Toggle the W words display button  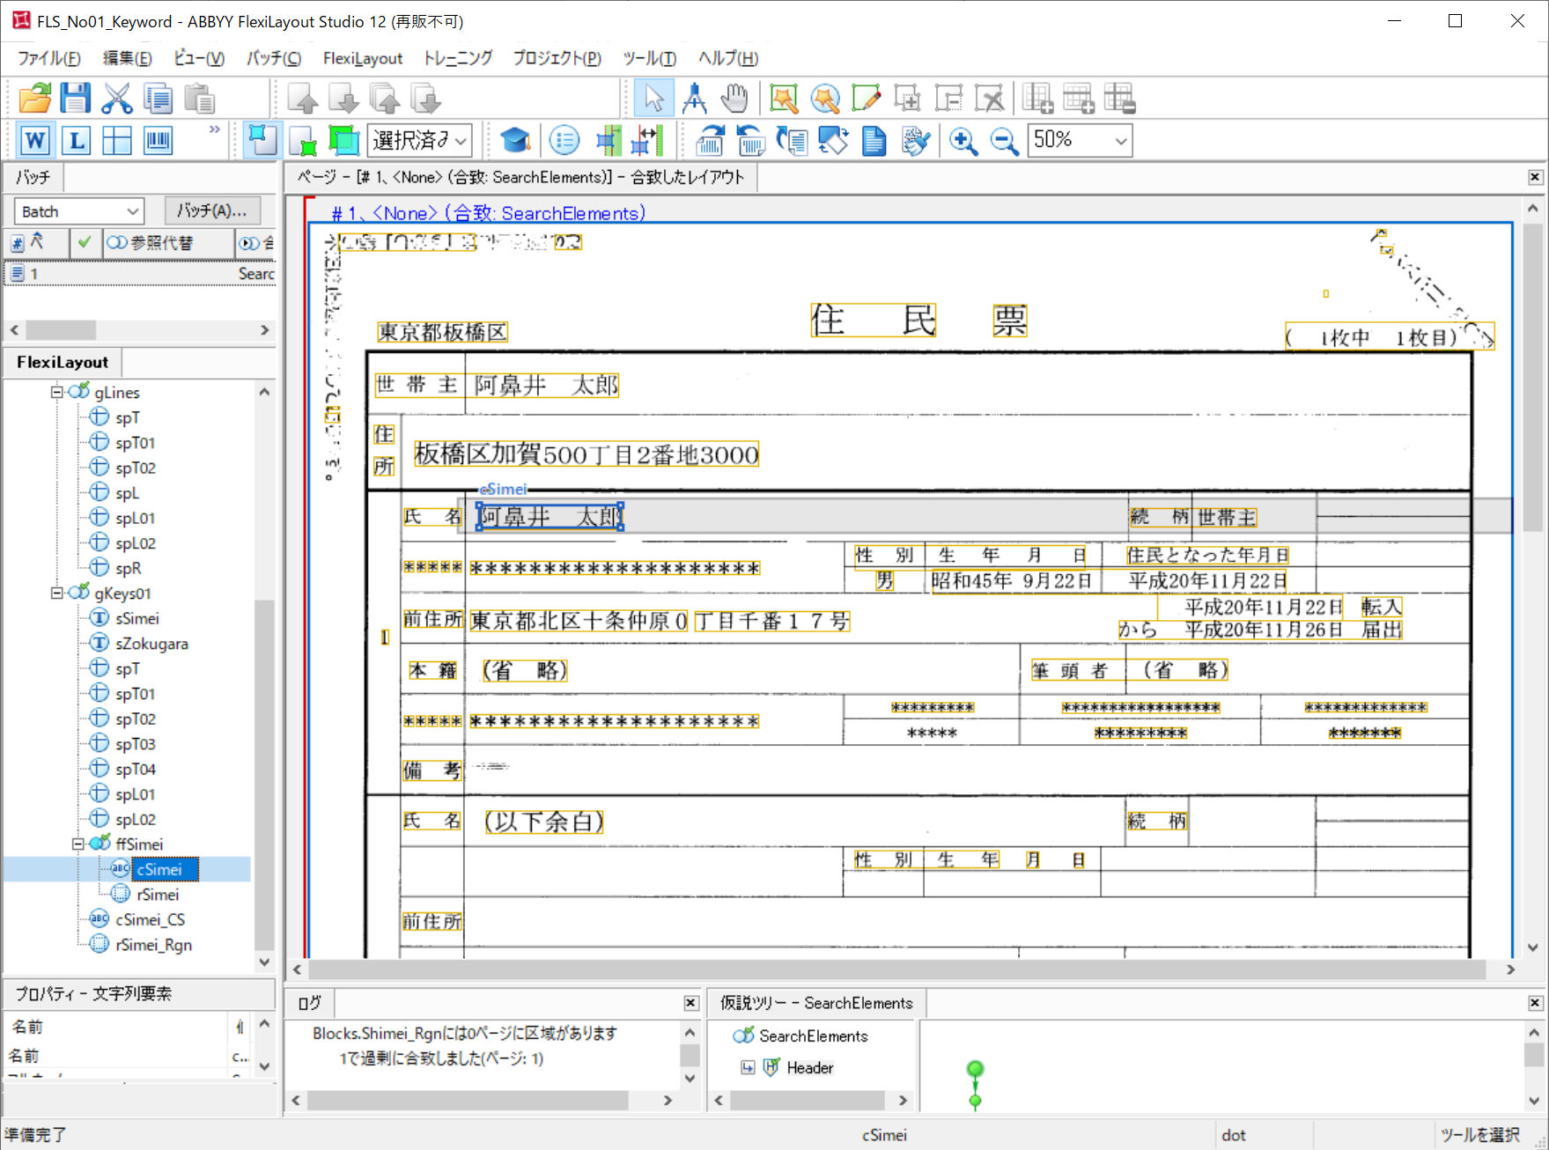(x=35, y=140)
